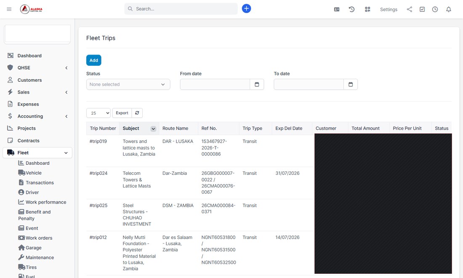Open Maintenance submenu item
This screenshot has height=278, width=463.
[x=36, y=257]
